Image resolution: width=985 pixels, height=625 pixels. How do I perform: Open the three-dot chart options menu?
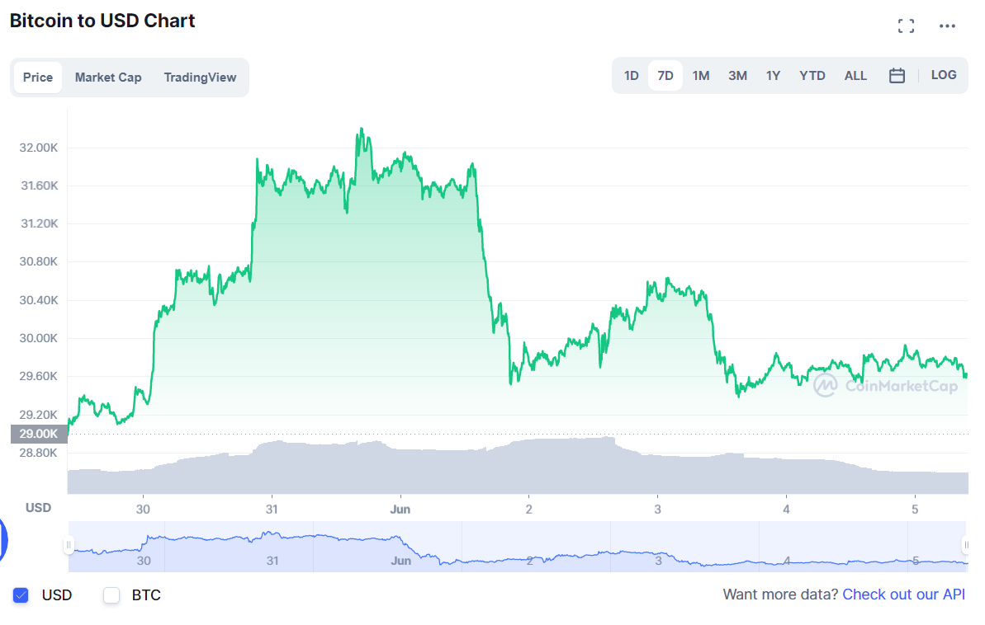click(x=947, y=27)
